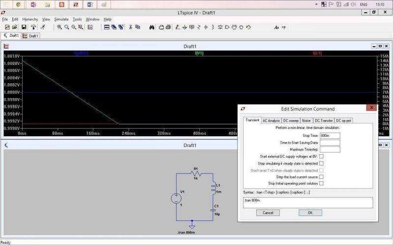Open the File menu
Viewport: 393px width, 245px height.
point(5,19)
